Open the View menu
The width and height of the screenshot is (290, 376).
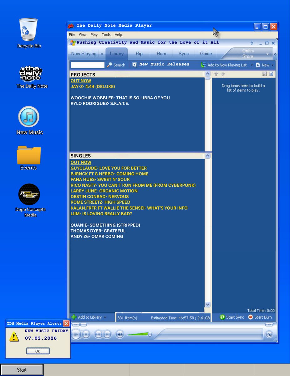pos(83,35)
